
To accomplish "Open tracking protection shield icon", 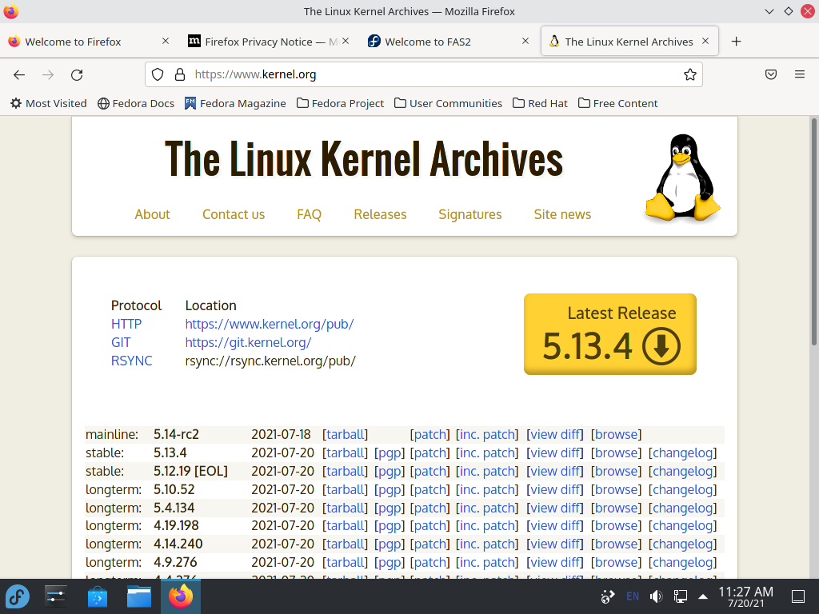I will coord(158,74).
